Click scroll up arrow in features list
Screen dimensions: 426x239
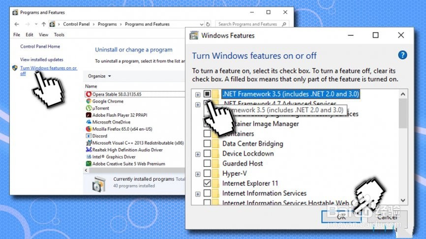click(403, 94)
